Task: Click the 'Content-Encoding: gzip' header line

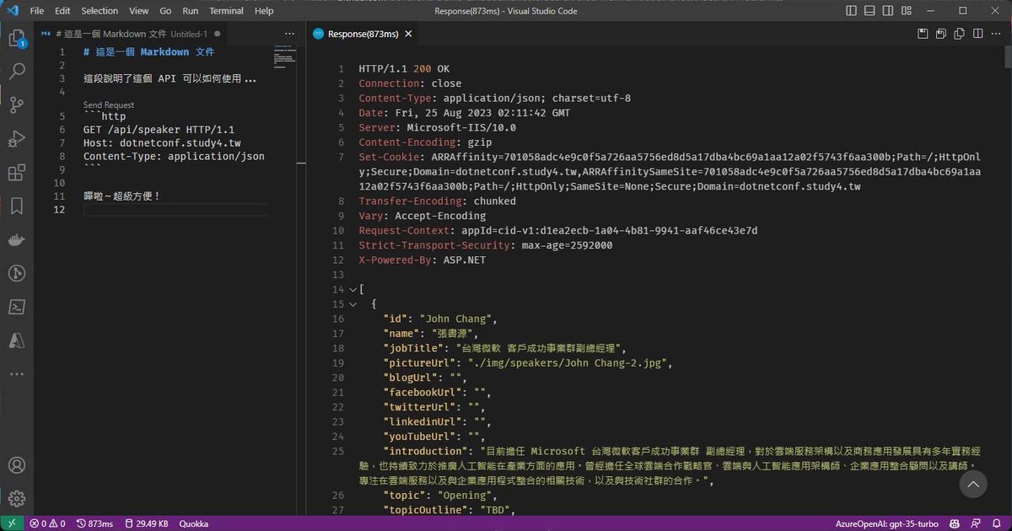Action: tap(425, 142)
